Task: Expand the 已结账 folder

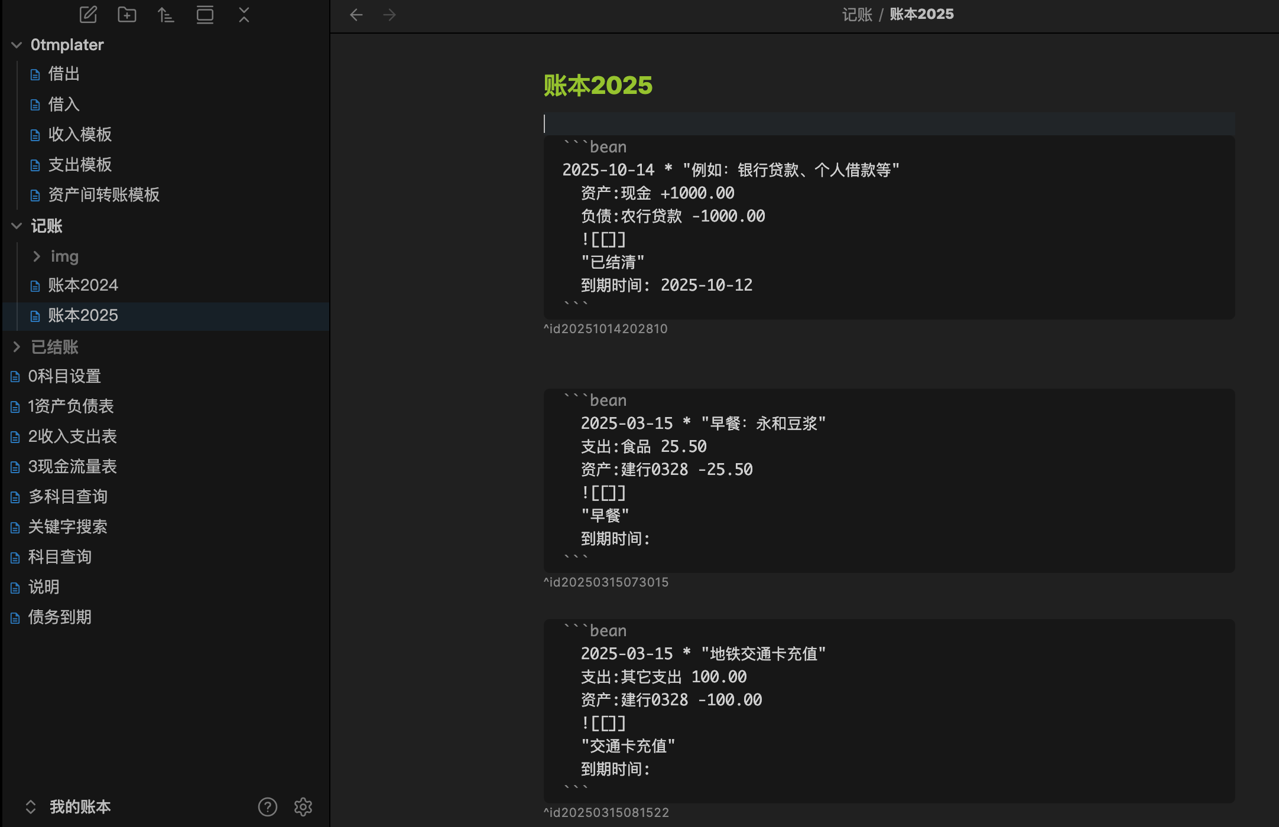Action: 17,347
